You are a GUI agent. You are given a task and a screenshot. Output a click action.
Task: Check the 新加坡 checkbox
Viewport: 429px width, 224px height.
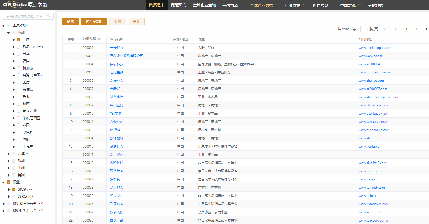pyautogui.click(x=19, y=68)
